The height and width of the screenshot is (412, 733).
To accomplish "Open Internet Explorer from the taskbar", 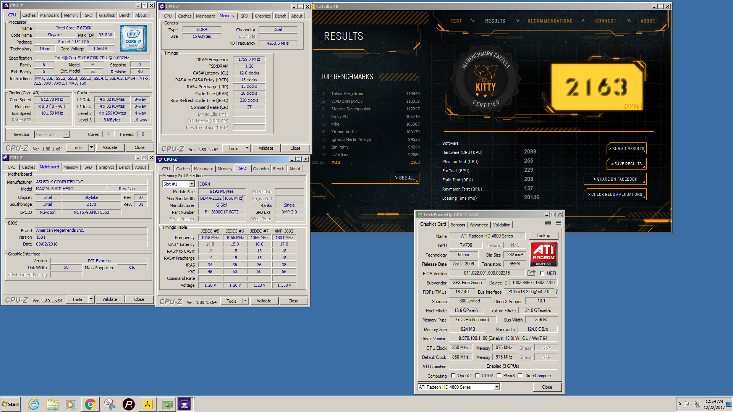I will coord(33,404).
